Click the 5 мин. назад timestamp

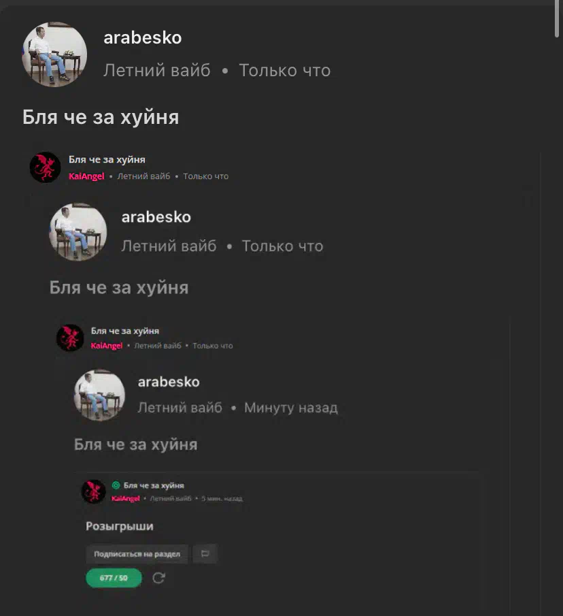pos(222,498)
